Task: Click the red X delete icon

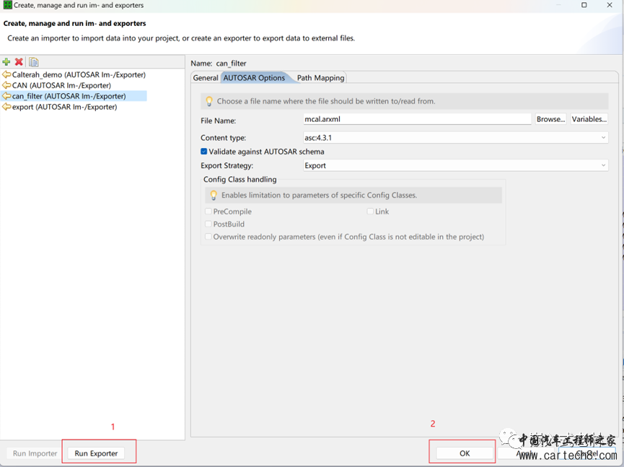Action: [x=19, y=62]
